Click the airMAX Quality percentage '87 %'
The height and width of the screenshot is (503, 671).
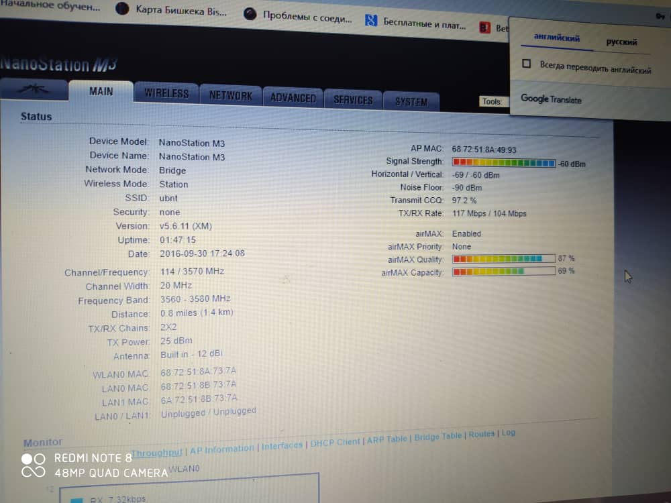(566, 258)
